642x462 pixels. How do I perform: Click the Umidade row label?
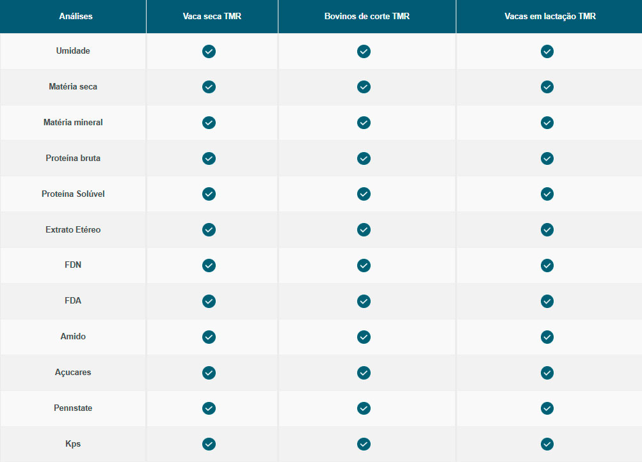point(73,50)
